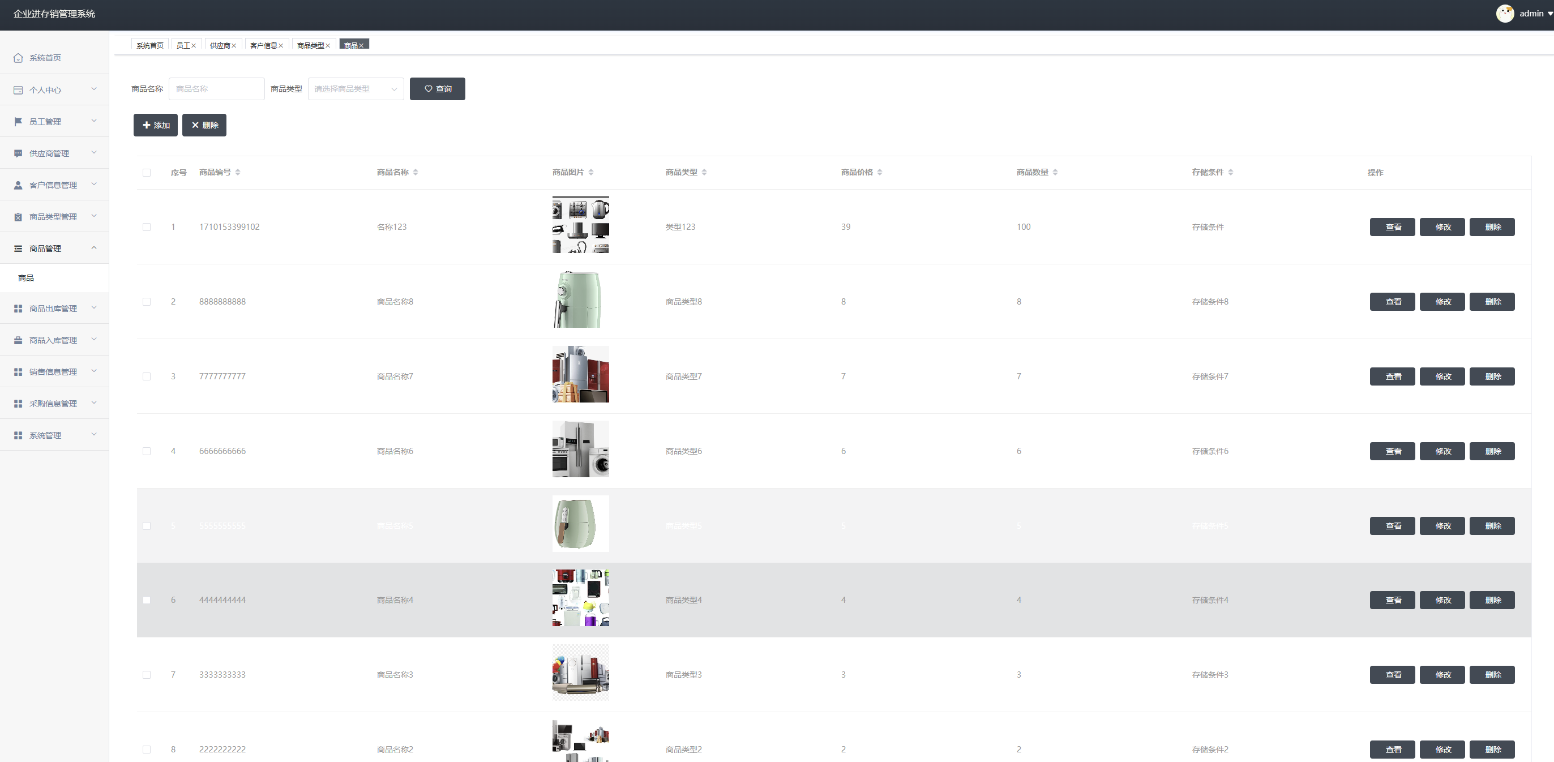Click the 商品名称 search input field
This screenshot has width=1554, height=762.
(x=217, y=89)
